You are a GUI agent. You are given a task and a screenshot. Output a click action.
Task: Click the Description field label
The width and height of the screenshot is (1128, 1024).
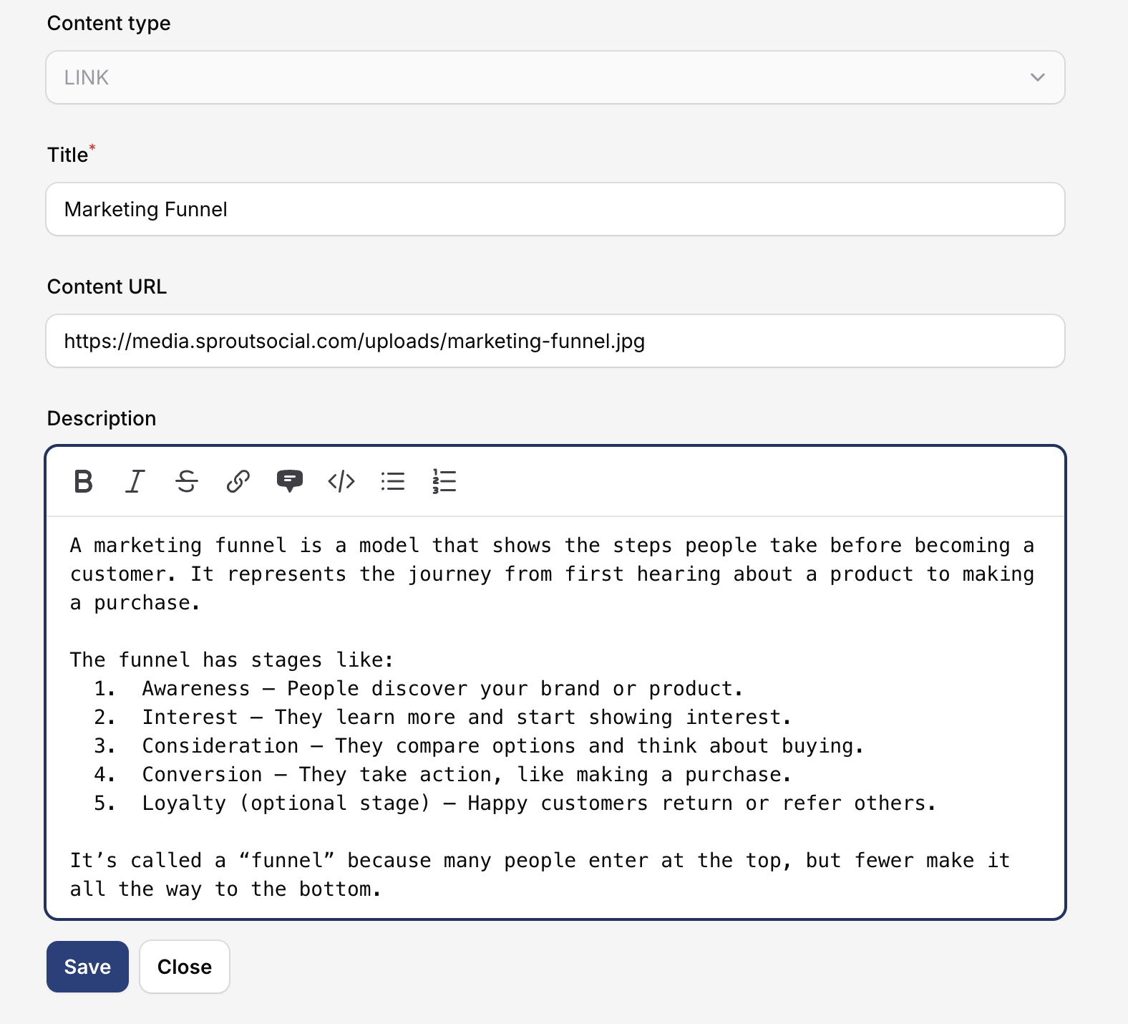pyautogui.click(x=102, y=418)
